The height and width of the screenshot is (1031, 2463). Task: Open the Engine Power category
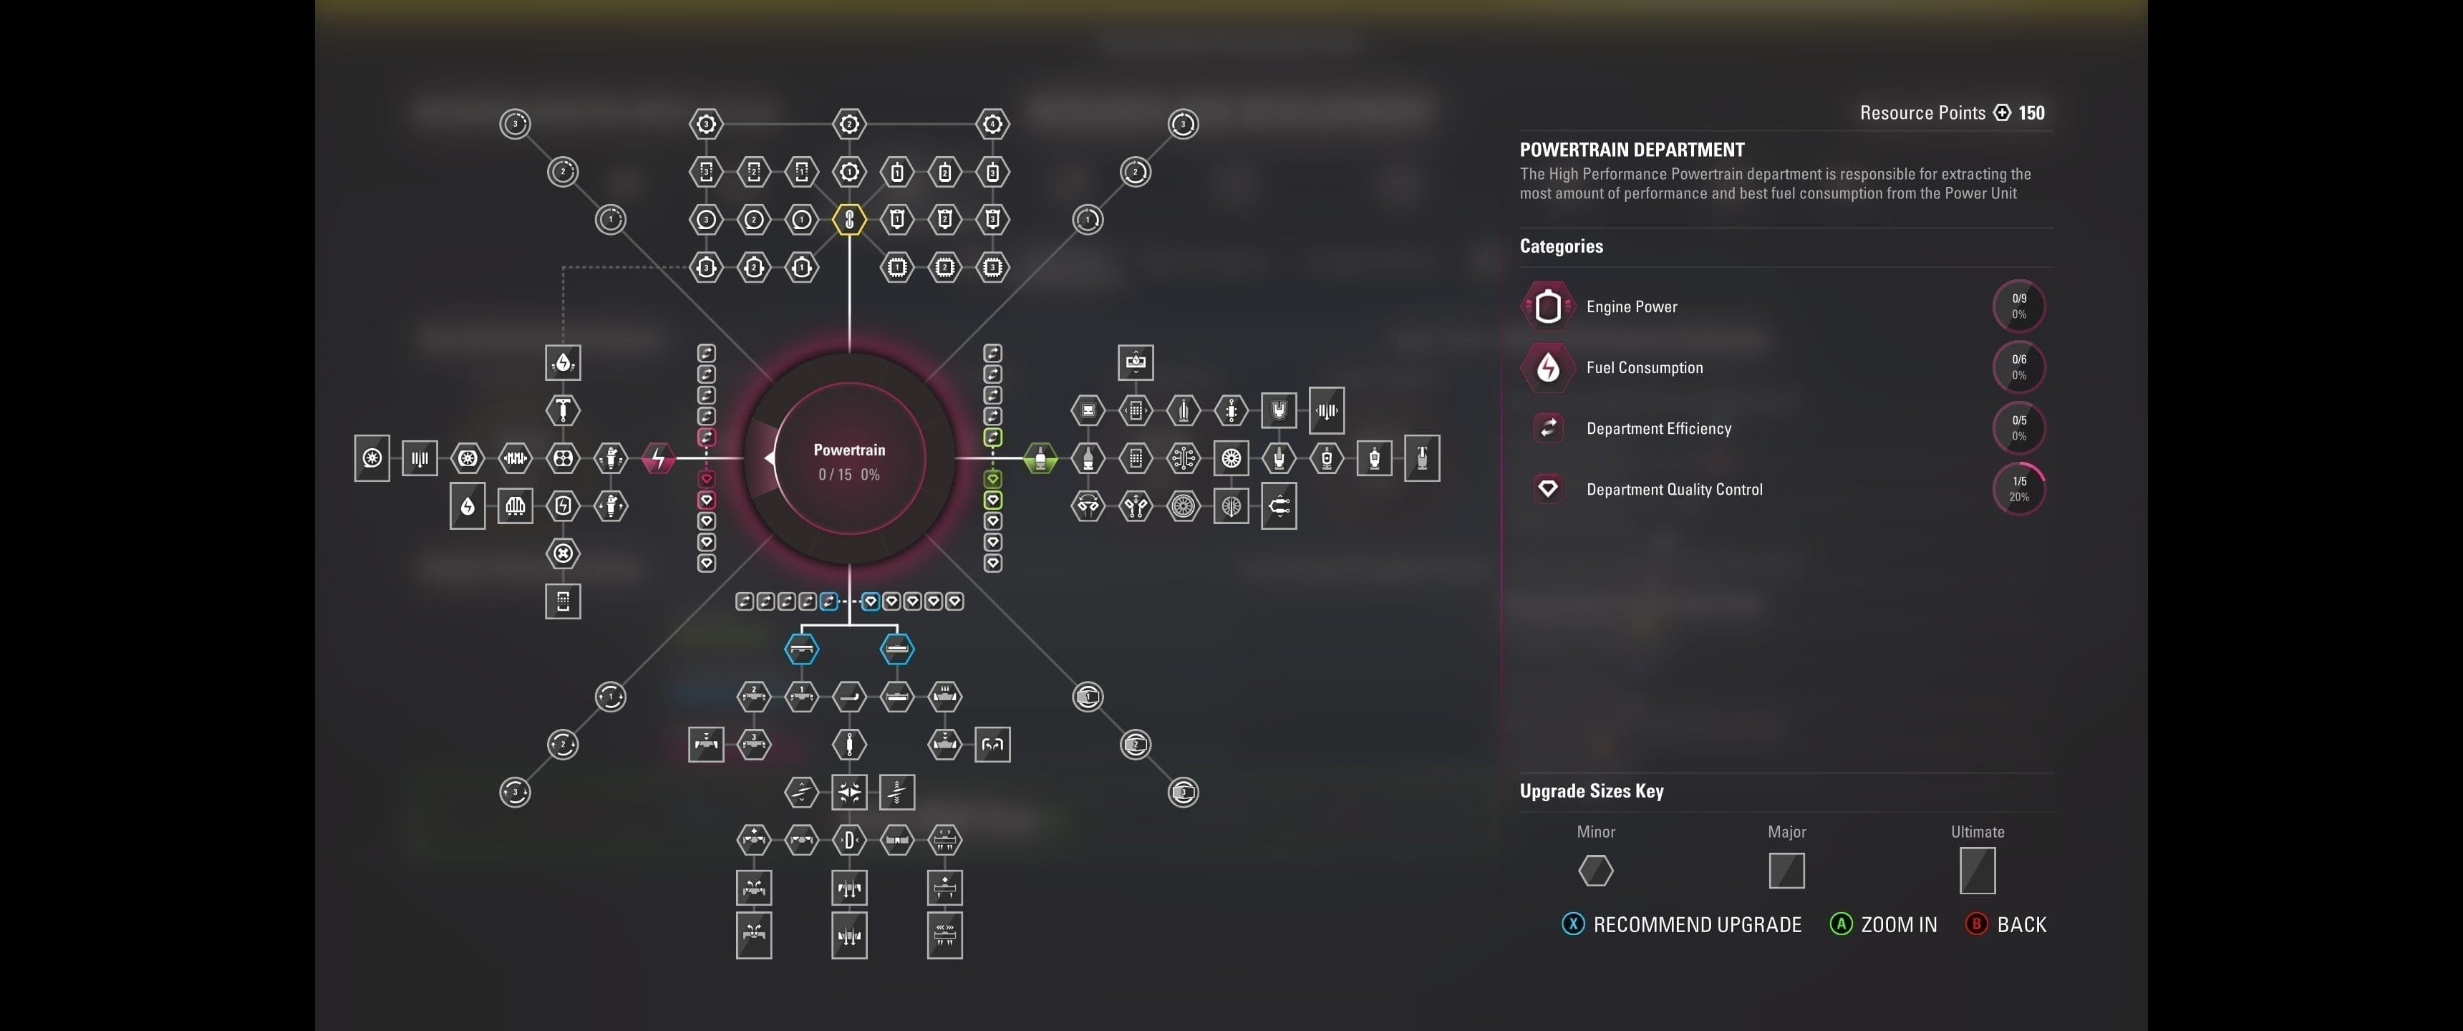[x=1631, y=307]
